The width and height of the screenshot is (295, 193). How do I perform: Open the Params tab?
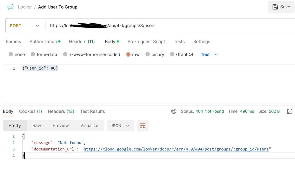point(13,41)
